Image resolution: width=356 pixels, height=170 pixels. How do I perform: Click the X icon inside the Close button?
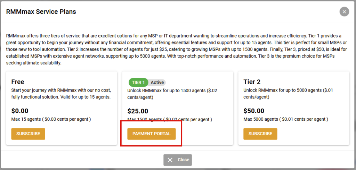click(170, 160)
